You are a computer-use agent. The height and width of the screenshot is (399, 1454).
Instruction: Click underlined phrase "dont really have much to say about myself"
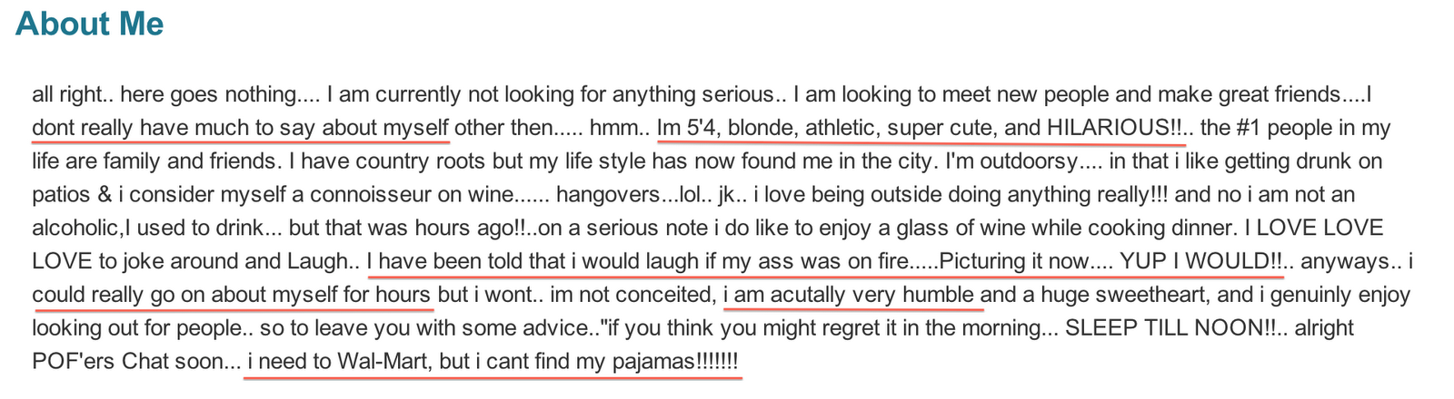241,128
